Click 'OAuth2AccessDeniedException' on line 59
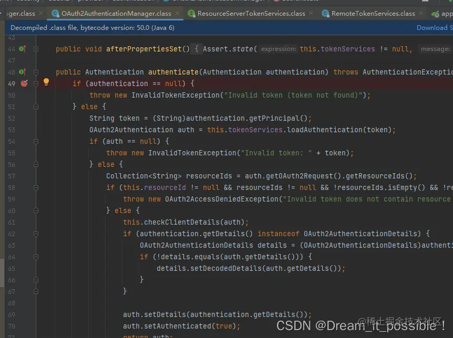453x338 pixels. tap(222, 199)
